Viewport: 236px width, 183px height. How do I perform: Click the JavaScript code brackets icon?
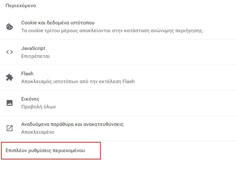click(9, 52)
